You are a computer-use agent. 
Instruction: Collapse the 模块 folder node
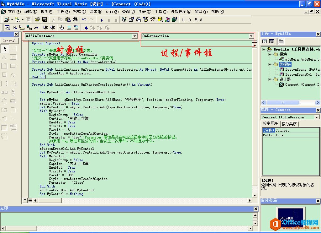(270, 54)
